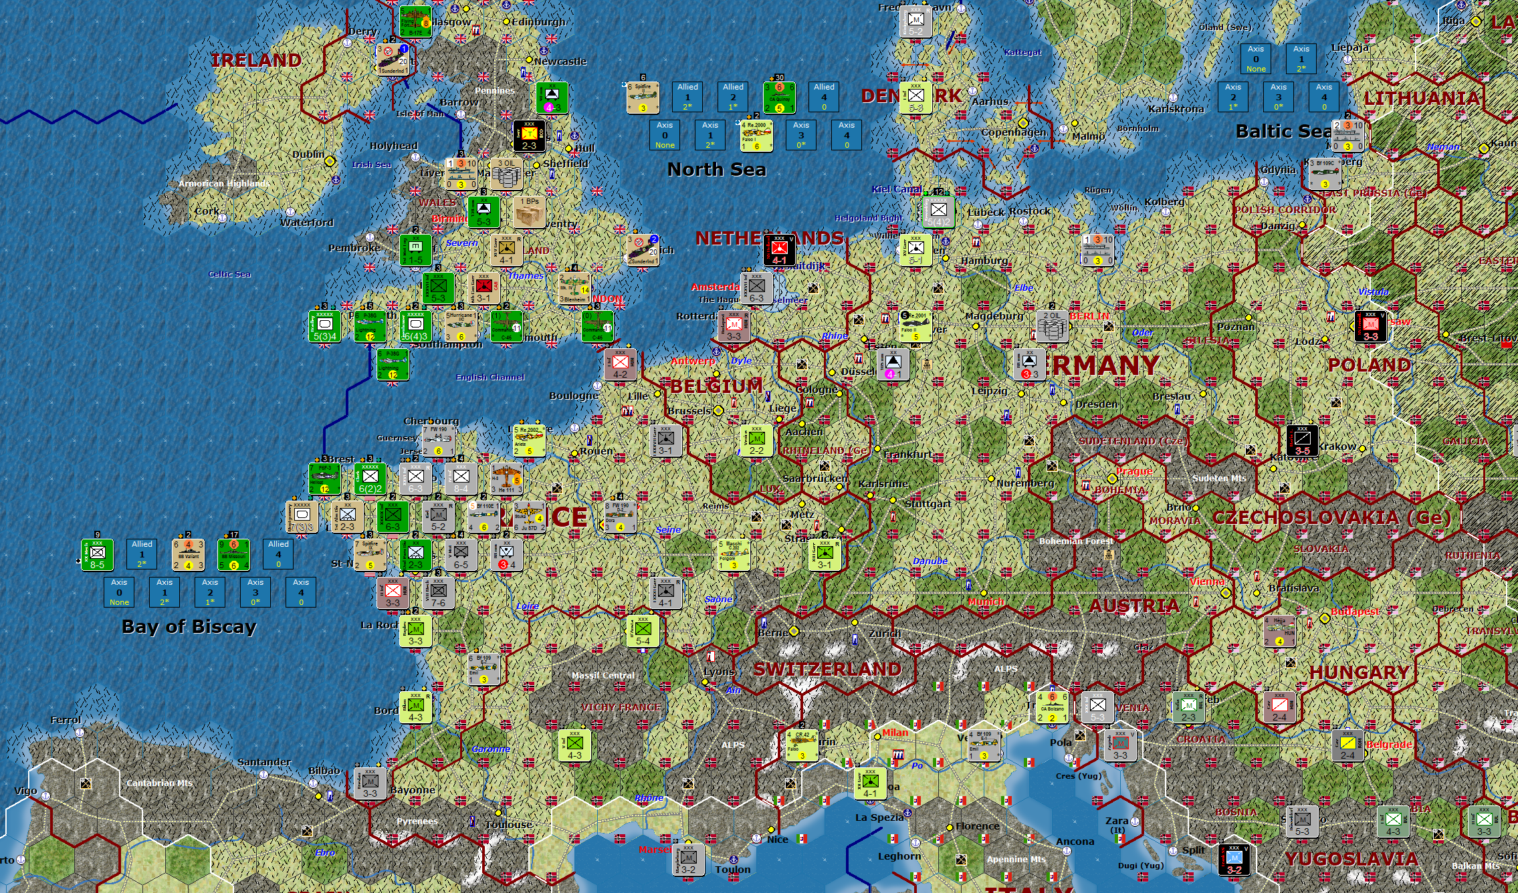Click North Sea Allied 4 section box

pos(824,97)
